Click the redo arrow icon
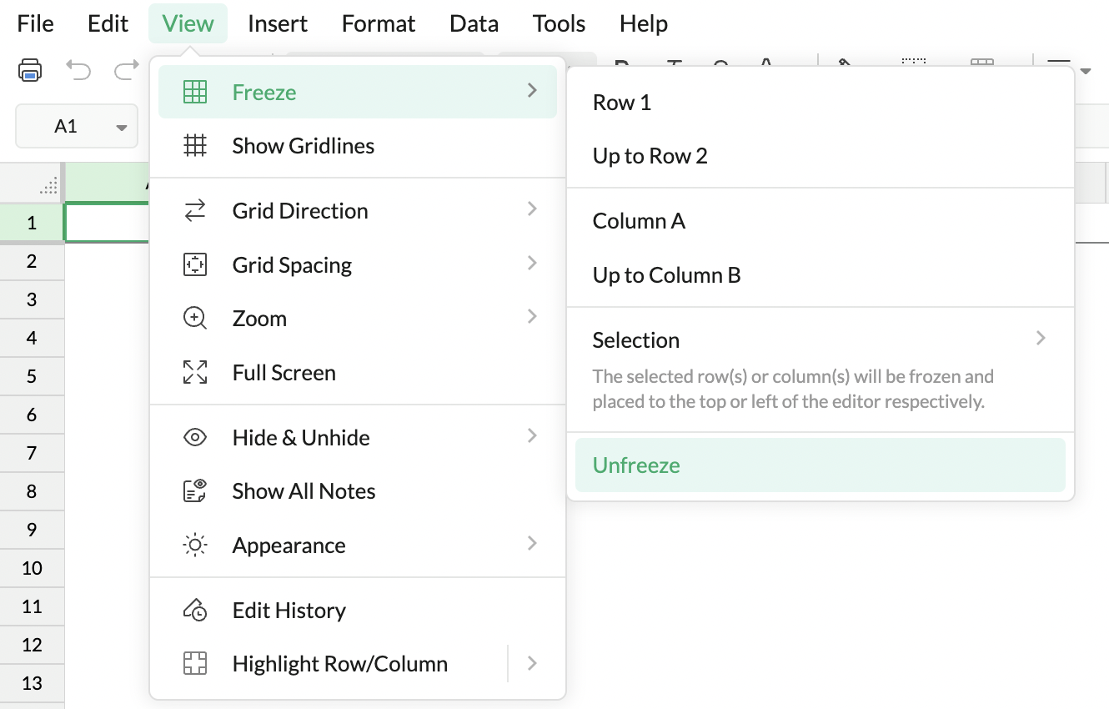Viewport: 1109px width, 709px height. coord(126,70)
